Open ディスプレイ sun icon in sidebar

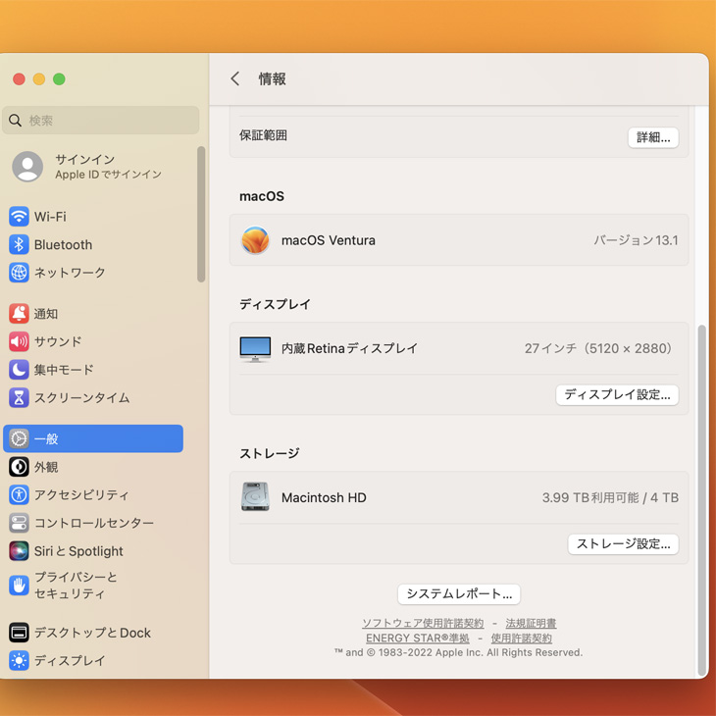[19, 660]
